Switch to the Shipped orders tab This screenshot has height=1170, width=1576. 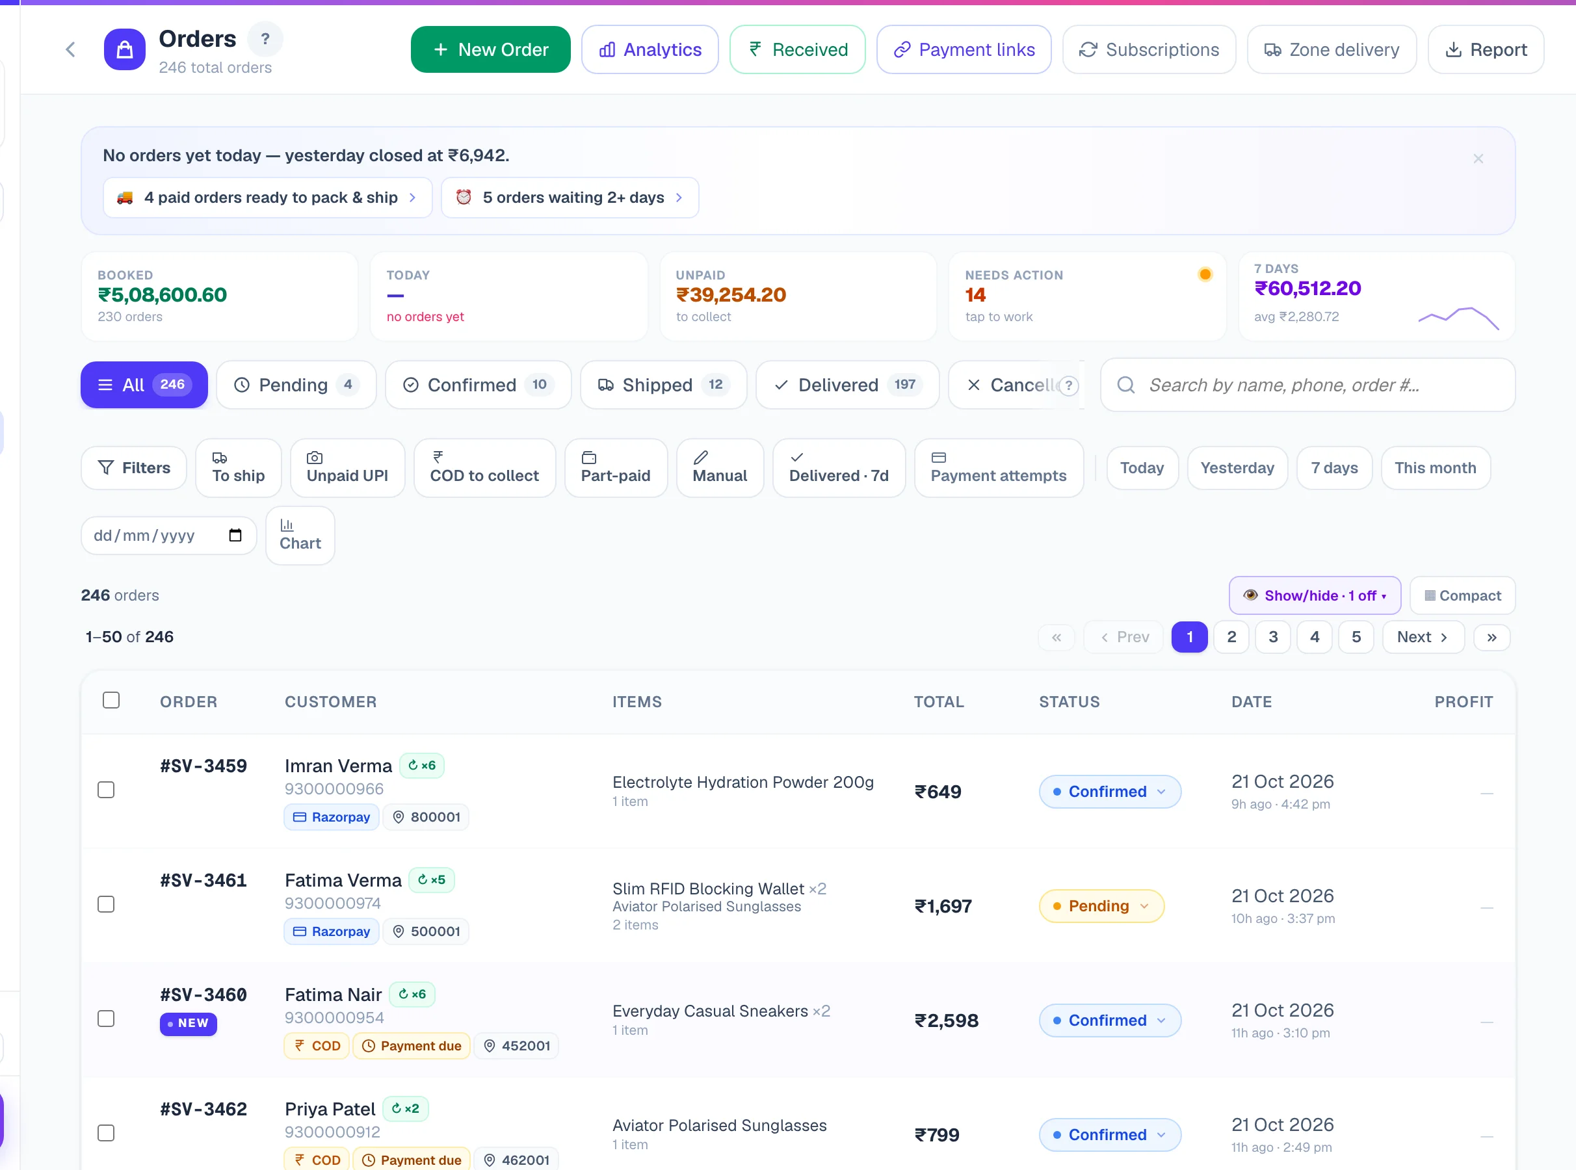(663, 385)
